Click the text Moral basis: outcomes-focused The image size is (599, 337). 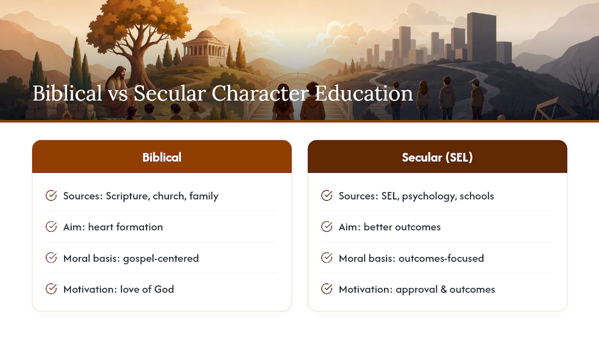click(x=411, y=258)
